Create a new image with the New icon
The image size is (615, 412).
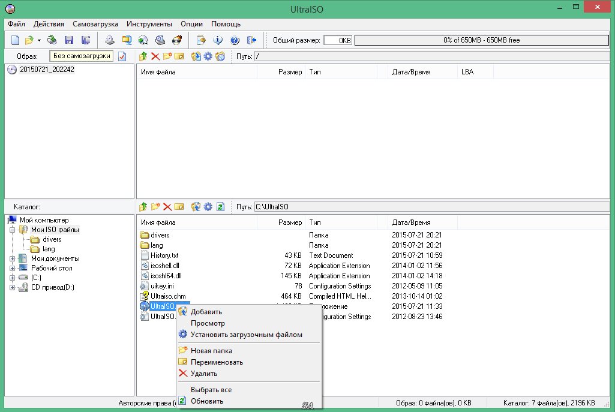point(15,40)
